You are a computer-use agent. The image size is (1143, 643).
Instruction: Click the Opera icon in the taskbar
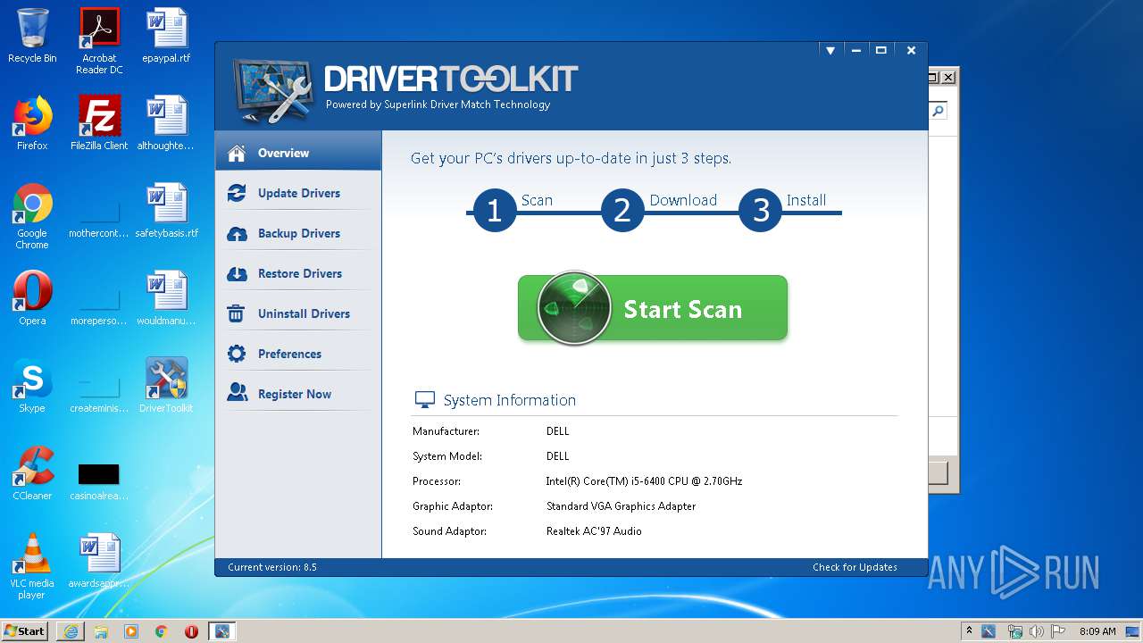click(191, 631)
